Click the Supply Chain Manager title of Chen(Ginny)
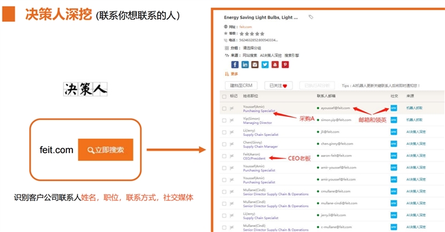 point(260,147)
